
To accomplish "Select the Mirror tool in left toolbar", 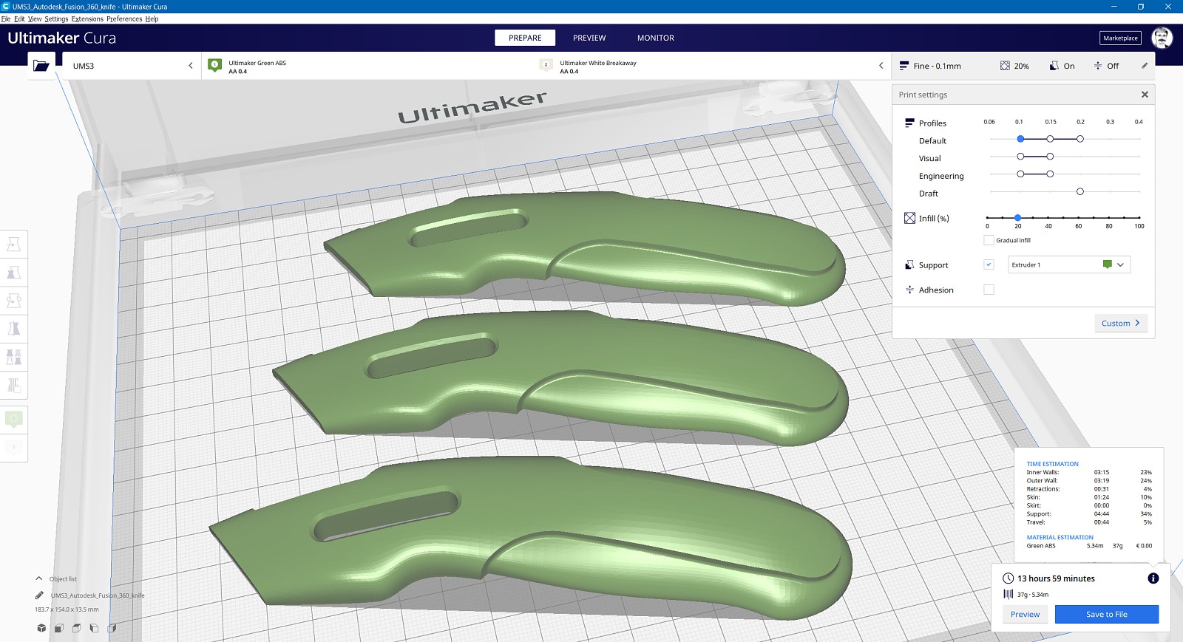I will 13,329.
